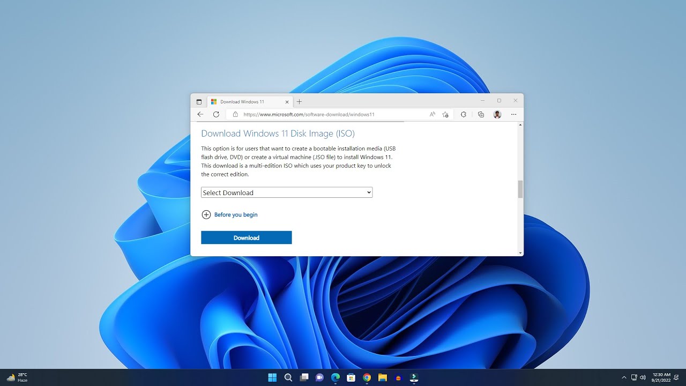This screenshot has height=386, width=686.
Task: Click the "Download Windows 11 Disk Image (ISO)" heading
Action: click(x=278, y=133)
